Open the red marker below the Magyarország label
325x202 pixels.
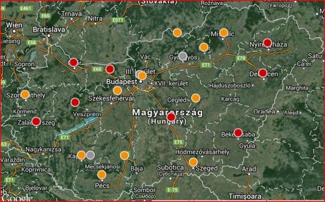(x=171, y=117)
